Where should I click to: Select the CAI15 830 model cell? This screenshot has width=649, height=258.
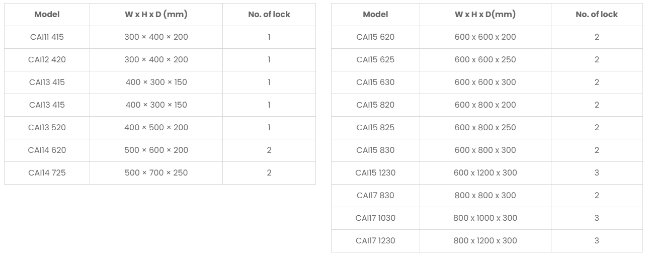click(x=375, y=150)
